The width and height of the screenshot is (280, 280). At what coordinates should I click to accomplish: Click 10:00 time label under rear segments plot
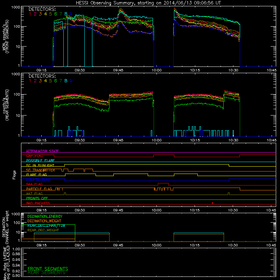click(x=156, y=140)
